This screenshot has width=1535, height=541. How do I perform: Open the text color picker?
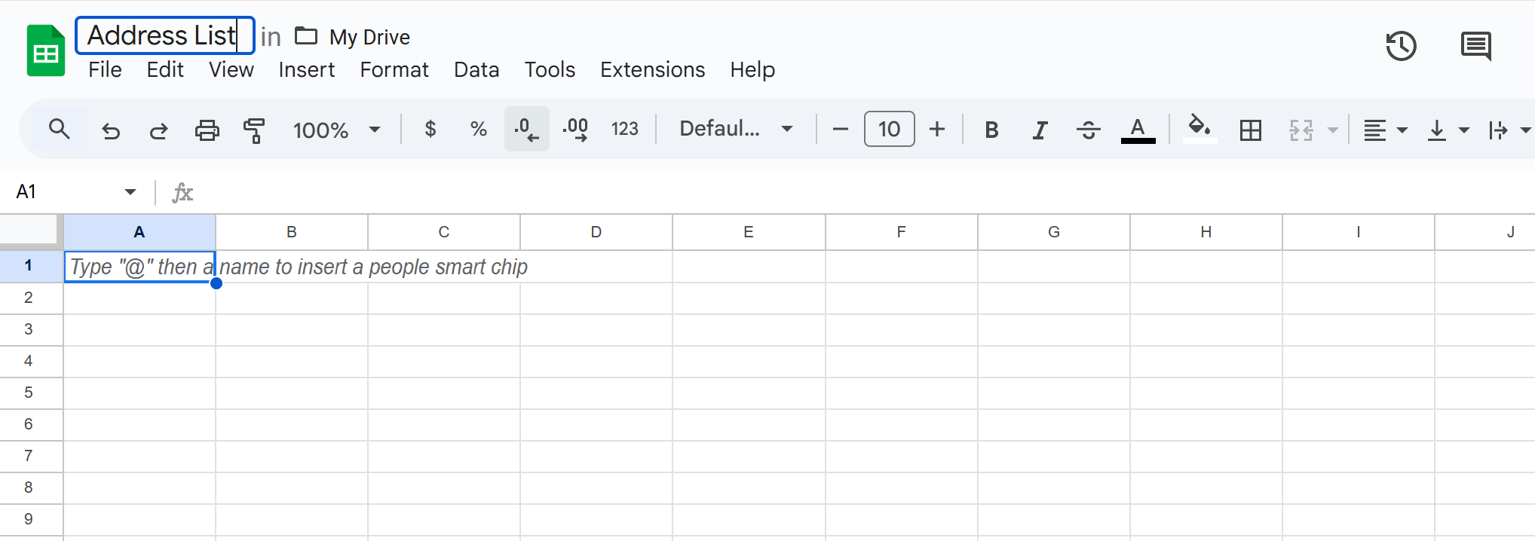click(x=1138, y=130)
